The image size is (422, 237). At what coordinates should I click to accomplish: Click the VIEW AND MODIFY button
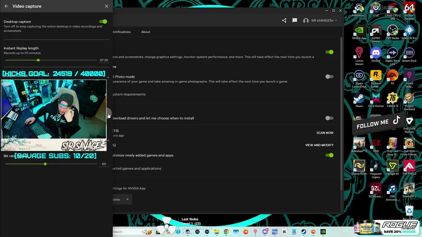(319, 145)
